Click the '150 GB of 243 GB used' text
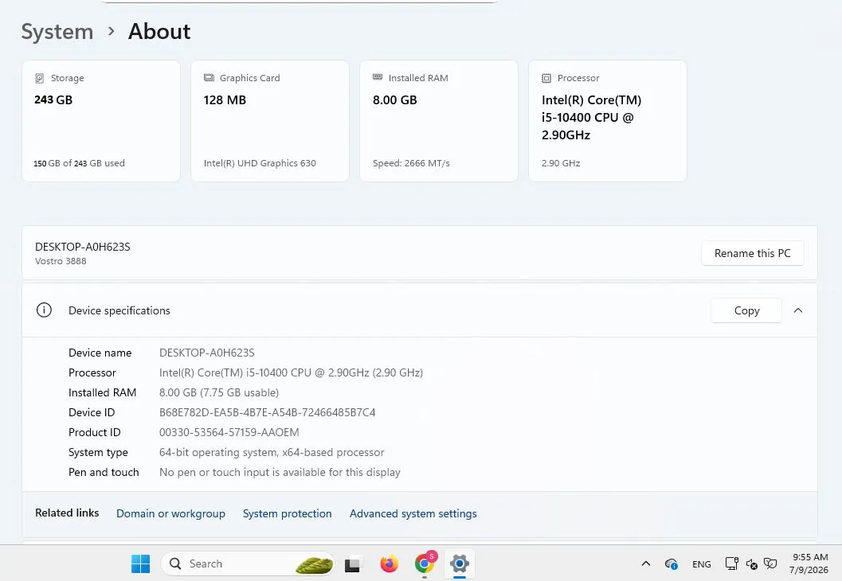 79,163
